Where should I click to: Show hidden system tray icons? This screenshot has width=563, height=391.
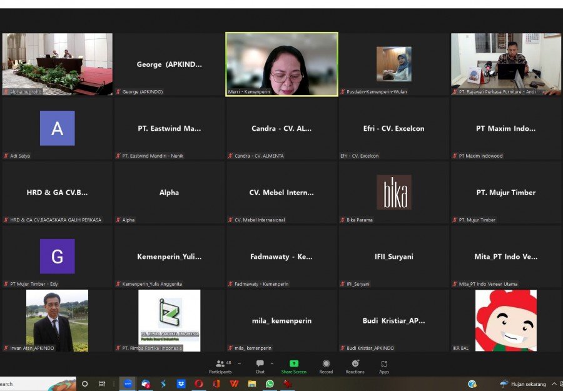click(x=554, y=384)
